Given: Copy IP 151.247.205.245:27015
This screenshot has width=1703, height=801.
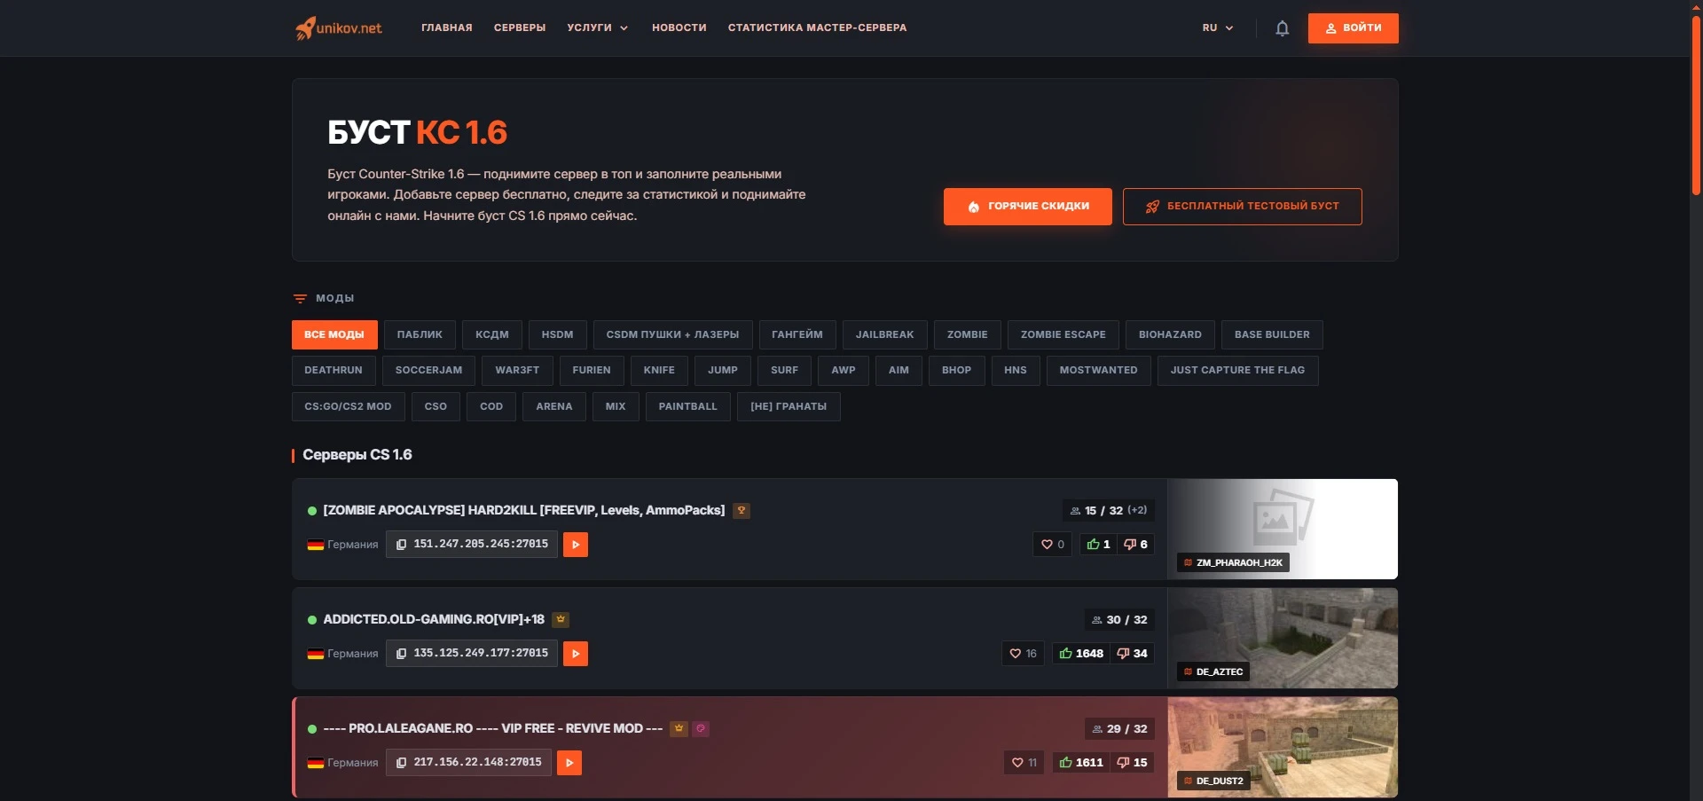Looking at the screenshot, I should click(471, 545).
